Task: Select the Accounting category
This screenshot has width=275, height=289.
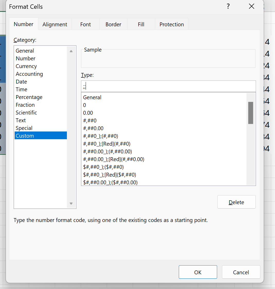Action: [29, 74]
